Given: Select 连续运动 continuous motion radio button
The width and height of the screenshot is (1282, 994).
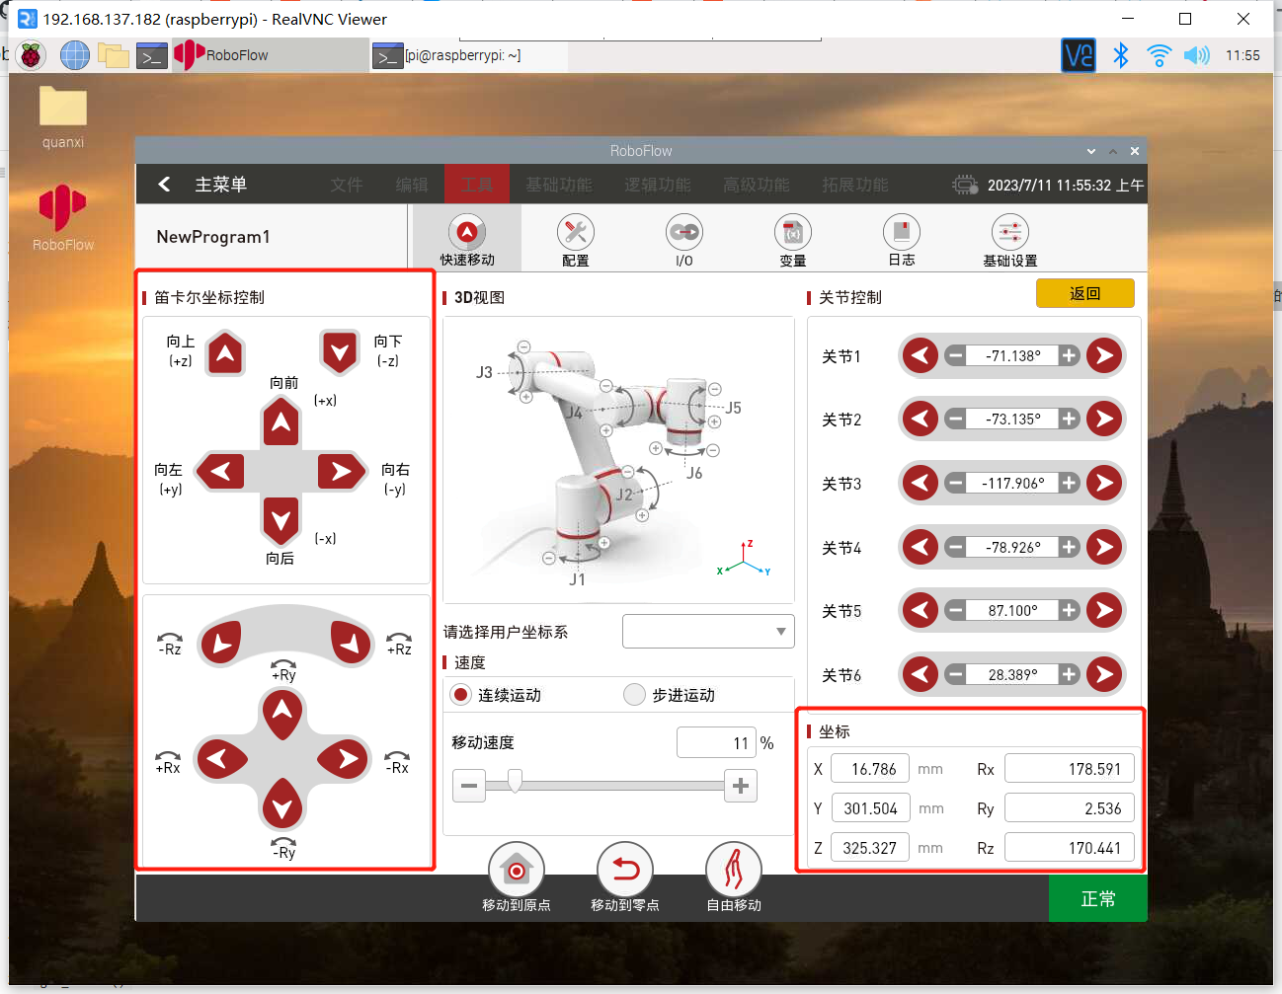Looking at the screenshot, I should pos(460,695).
